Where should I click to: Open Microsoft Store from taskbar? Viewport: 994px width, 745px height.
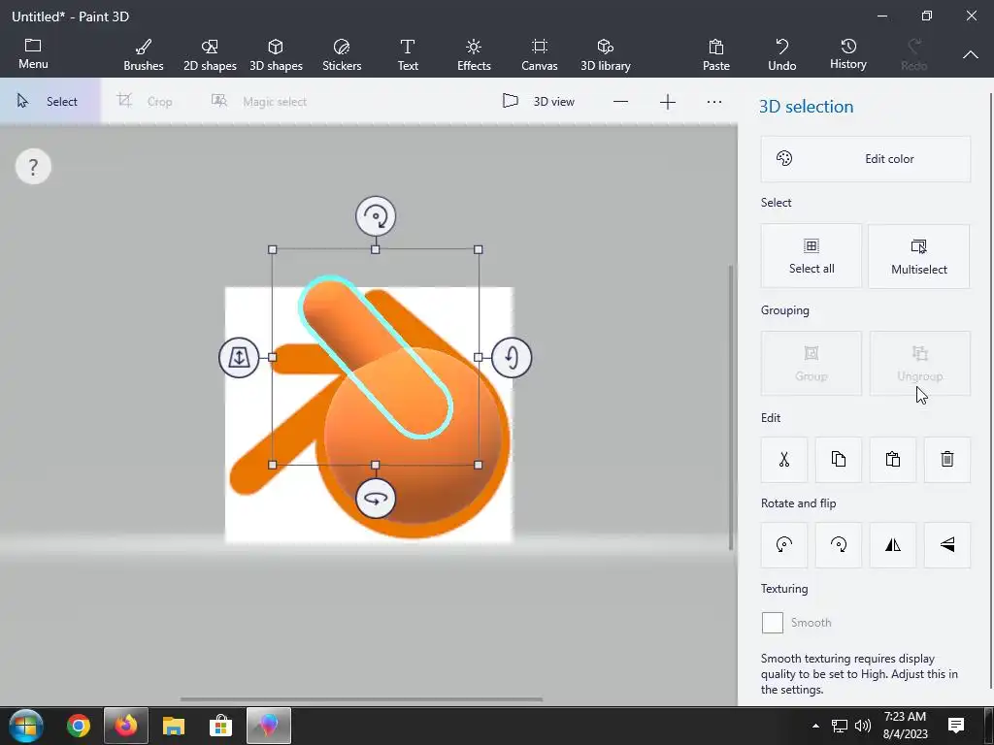pos(220,726)
